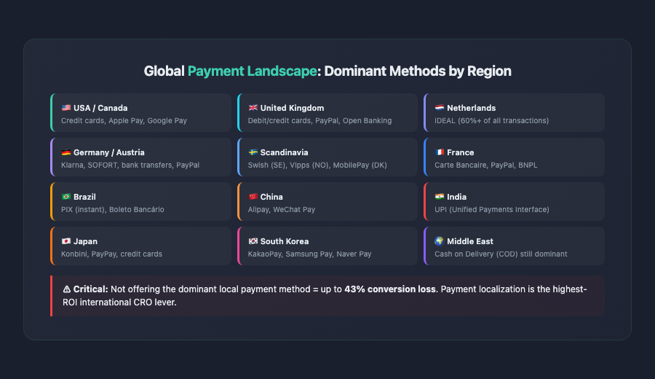The image size is (655, 379).
Task: Select 'Swish (SE), Vipps (NO), MobilePay (DK)' text
Action: 317,165
